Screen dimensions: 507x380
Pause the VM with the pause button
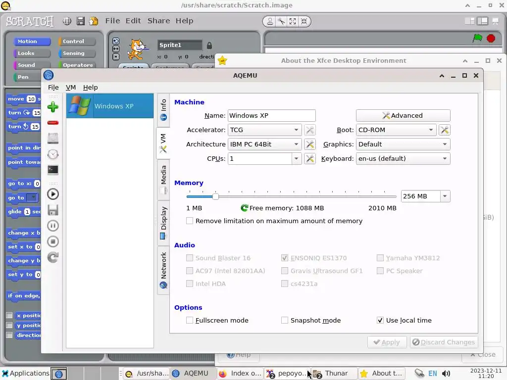pyautogui.click(x=52, y=226)
